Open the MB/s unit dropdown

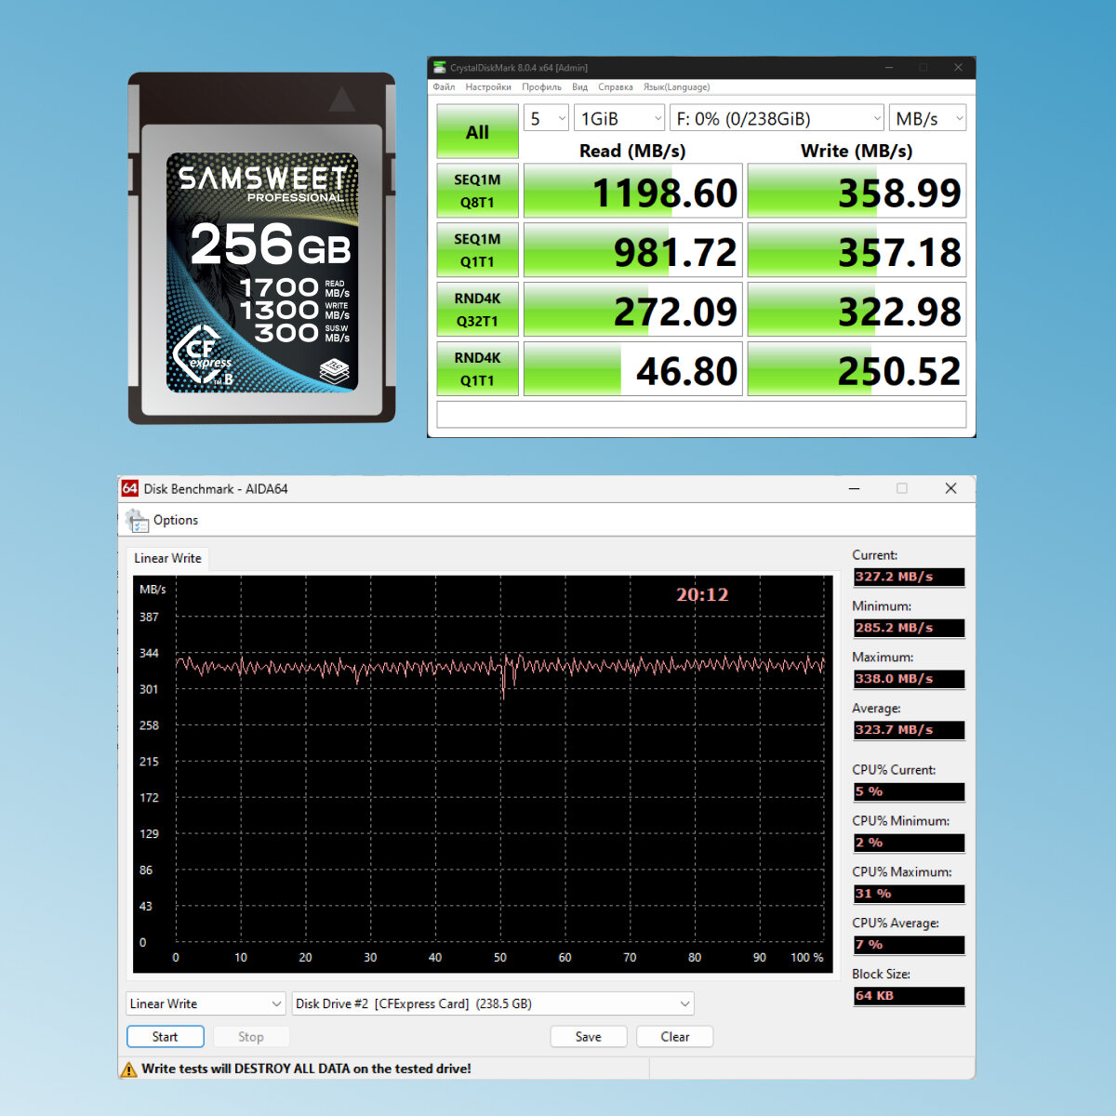pyautogui.click(x=927, y=118)
